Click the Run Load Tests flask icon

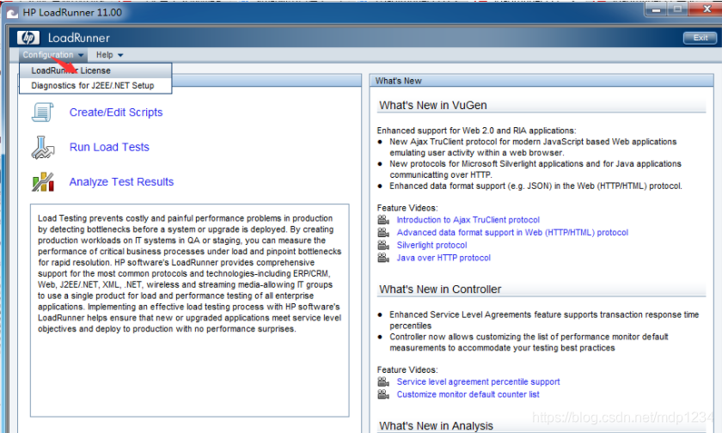pyautogui.click(x=42, y=147)
